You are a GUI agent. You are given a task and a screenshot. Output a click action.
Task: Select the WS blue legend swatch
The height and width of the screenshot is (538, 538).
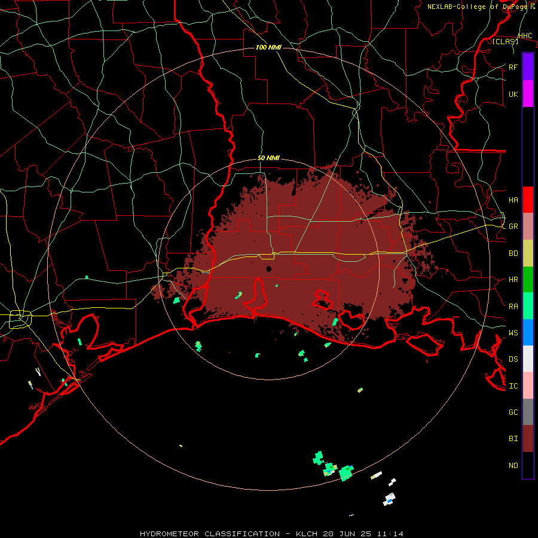click(528, 332)
